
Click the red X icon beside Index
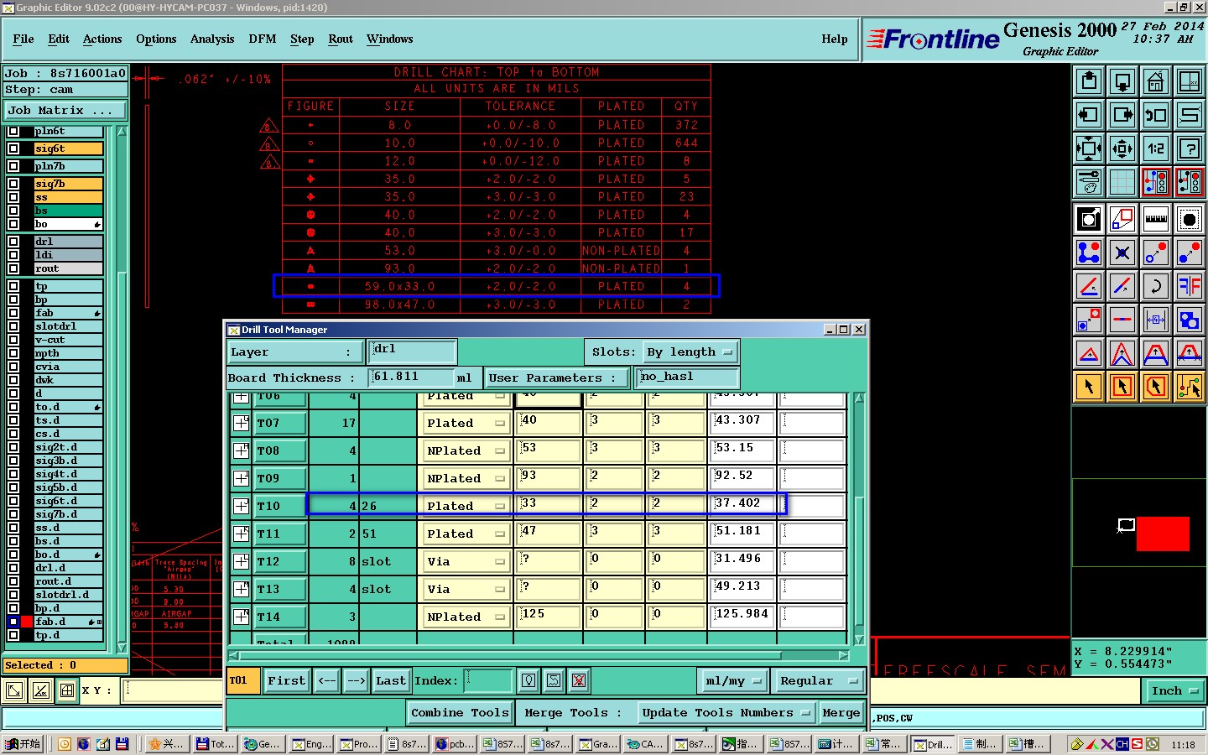579,680
